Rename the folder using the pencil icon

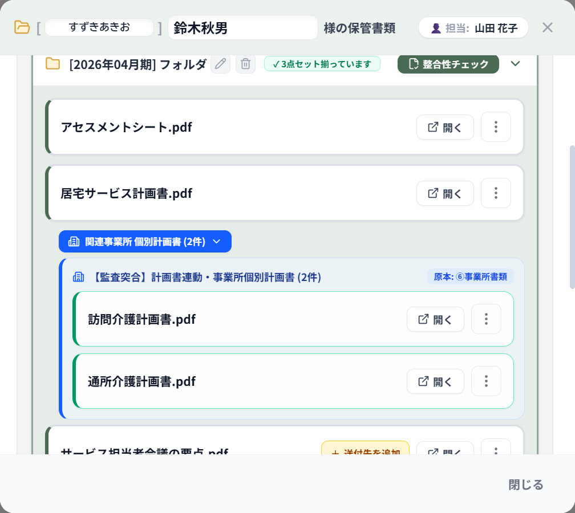coord(220,64)
